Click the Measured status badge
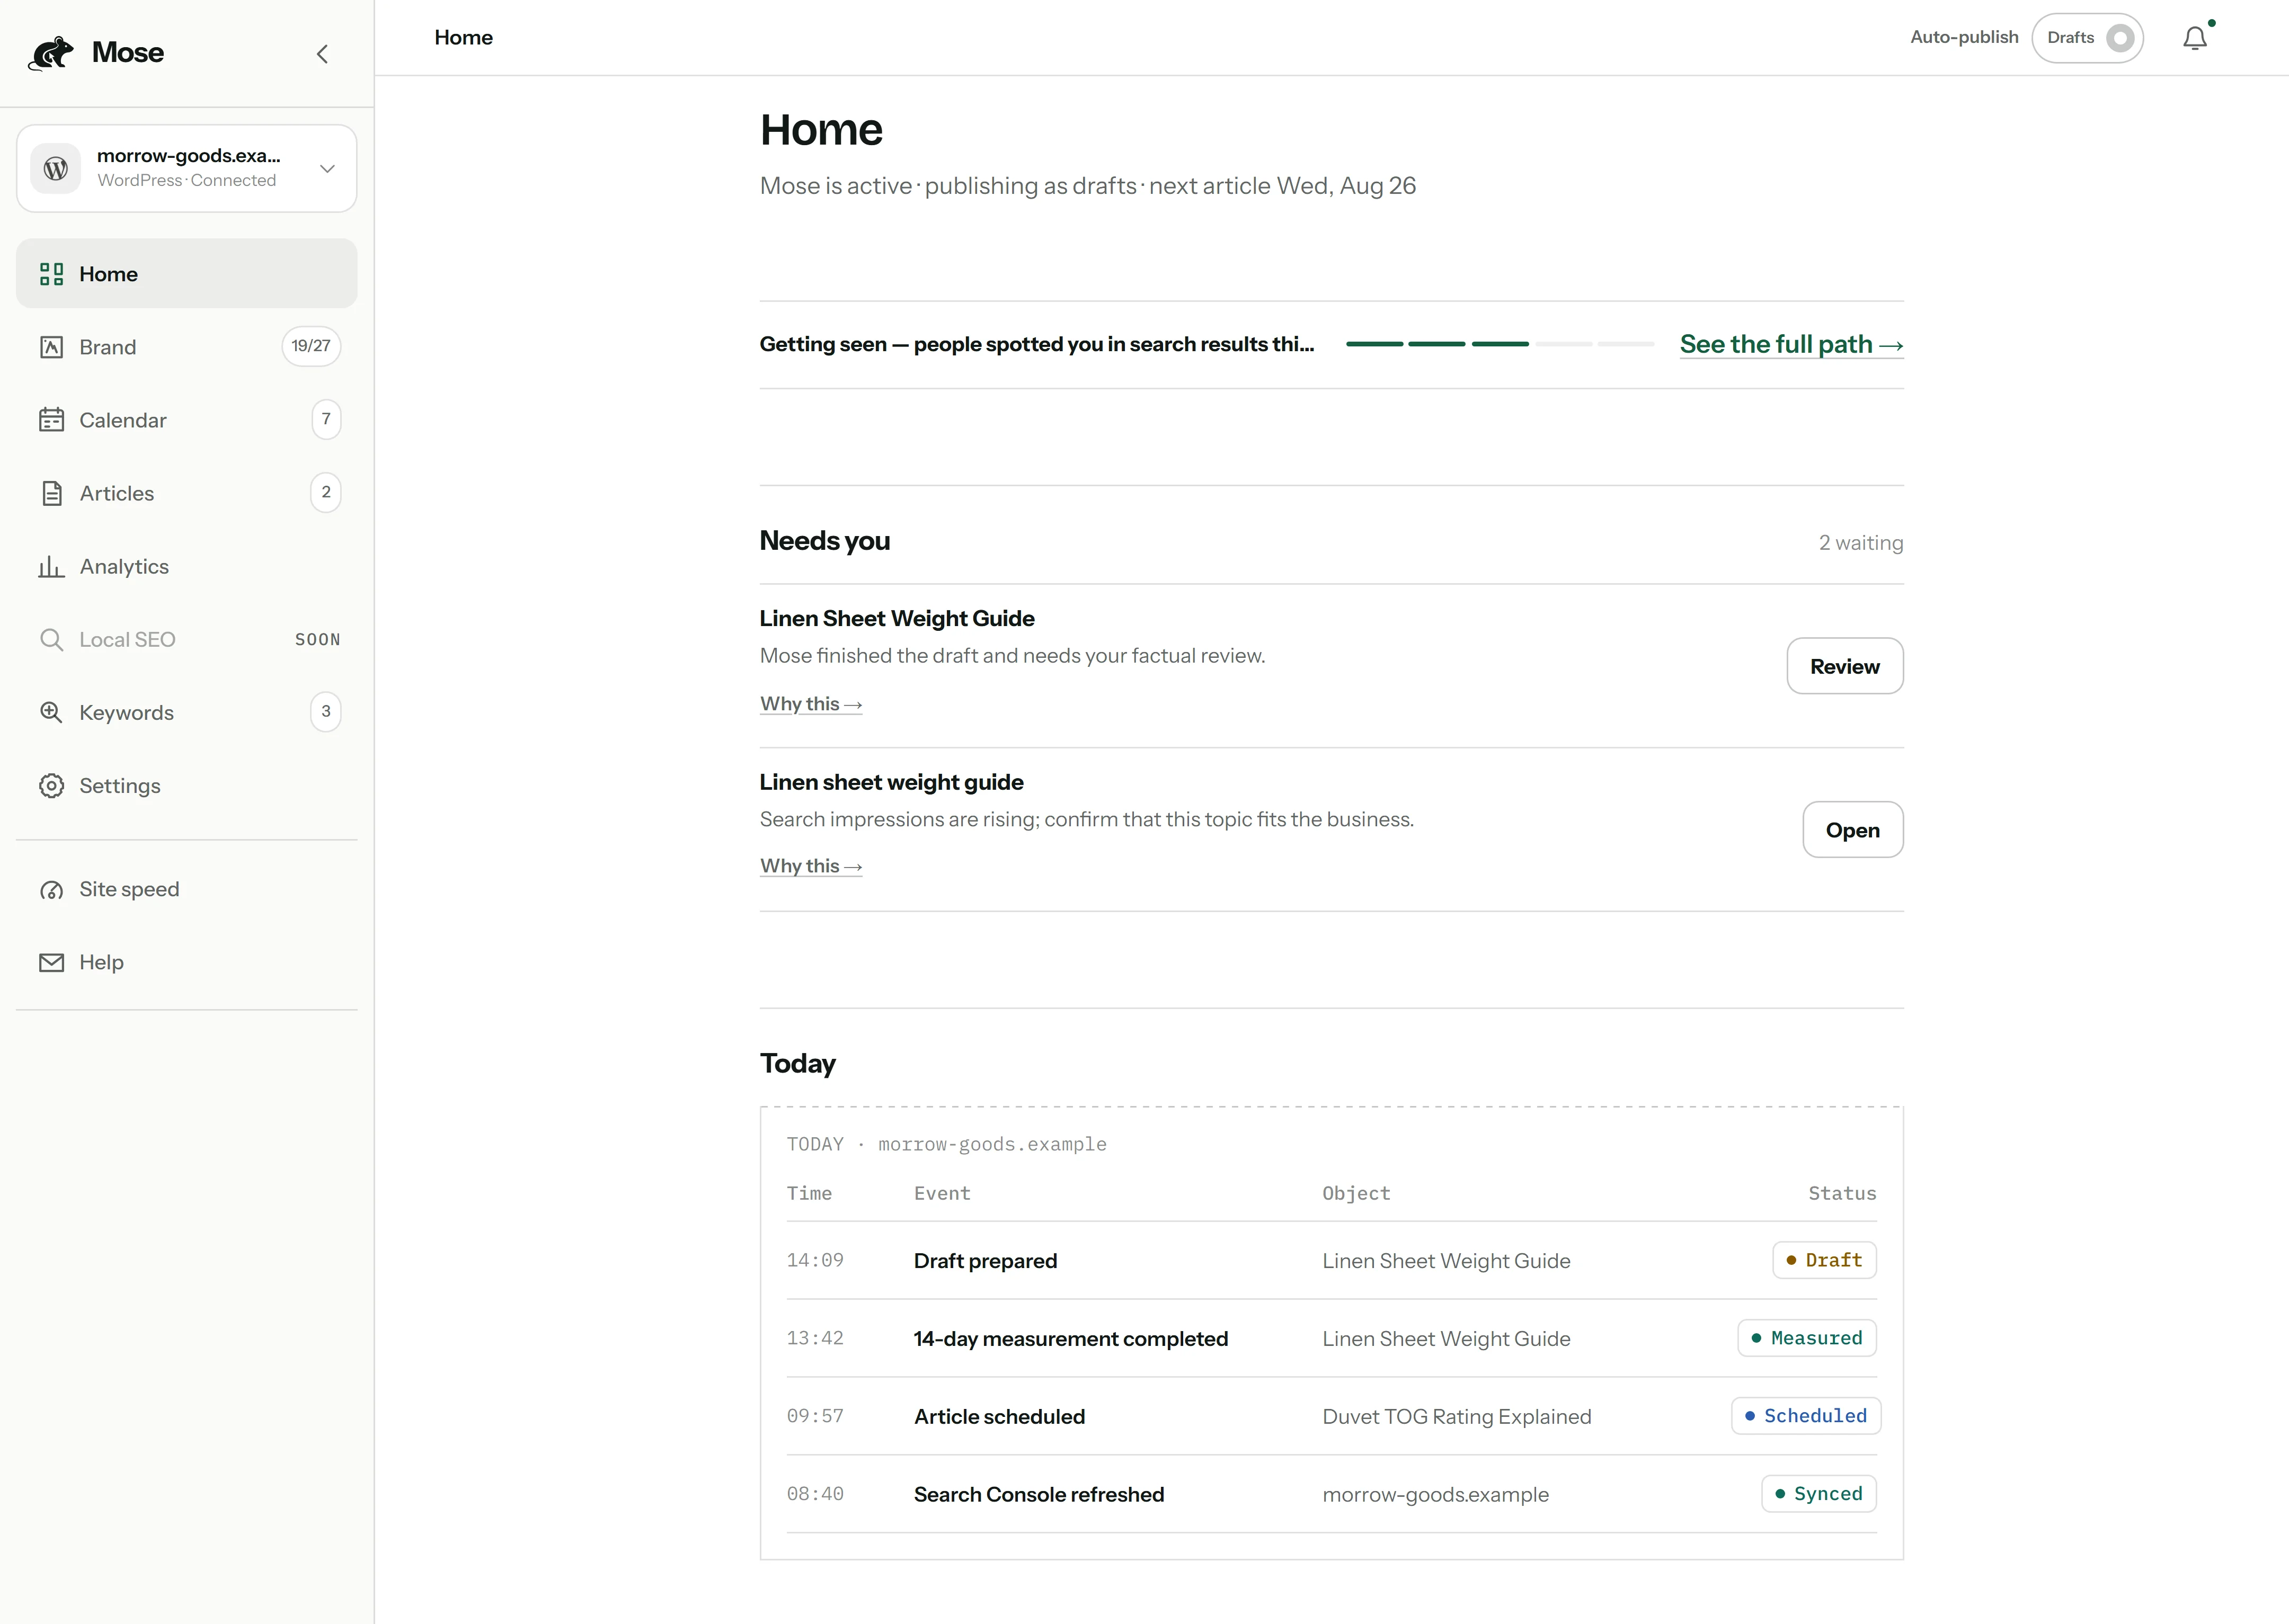Image resolution: width=2289 pixels, height=1624 pixels. click(1807, 1338)
